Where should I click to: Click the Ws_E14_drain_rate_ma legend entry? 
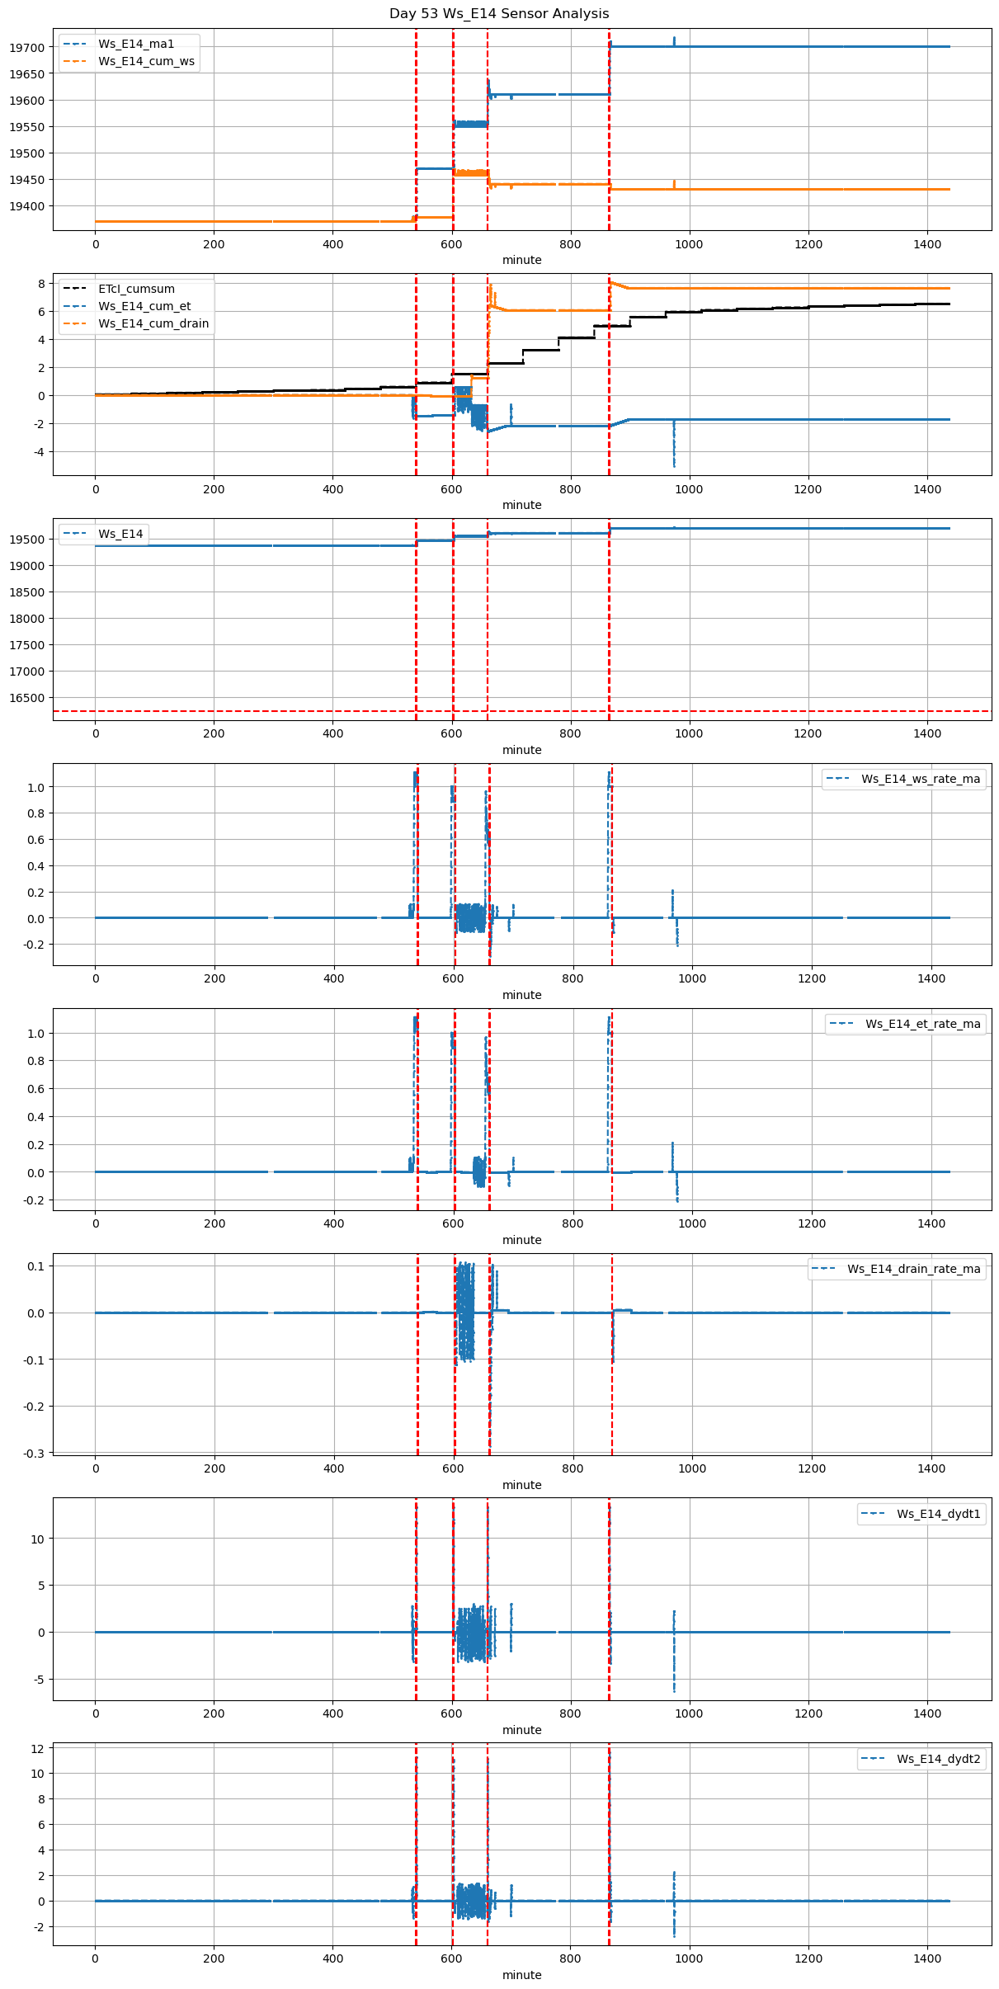[x=913, y=1270]
